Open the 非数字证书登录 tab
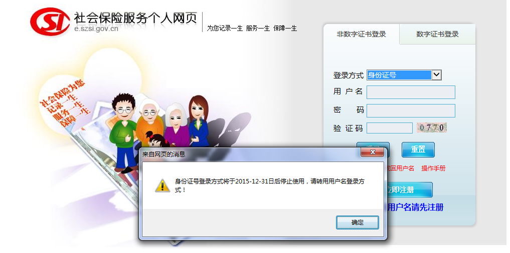Screen dimensions: 510x253 point(361,34)
